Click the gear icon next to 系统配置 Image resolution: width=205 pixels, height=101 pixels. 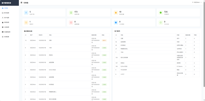point(3,37)
